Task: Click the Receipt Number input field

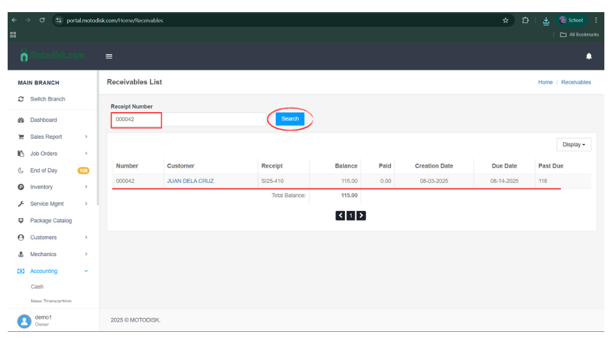Action: (x=188, y=119)
